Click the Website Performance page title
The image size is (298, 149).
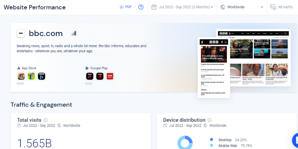click(x=35, y=7)
